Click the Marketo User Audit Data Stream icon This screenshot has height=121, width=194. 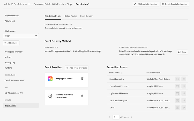tap(50, 96)
